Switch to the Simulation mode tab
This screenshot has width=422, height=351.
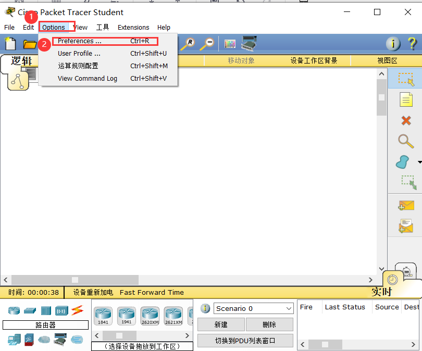tap(407, 271)
